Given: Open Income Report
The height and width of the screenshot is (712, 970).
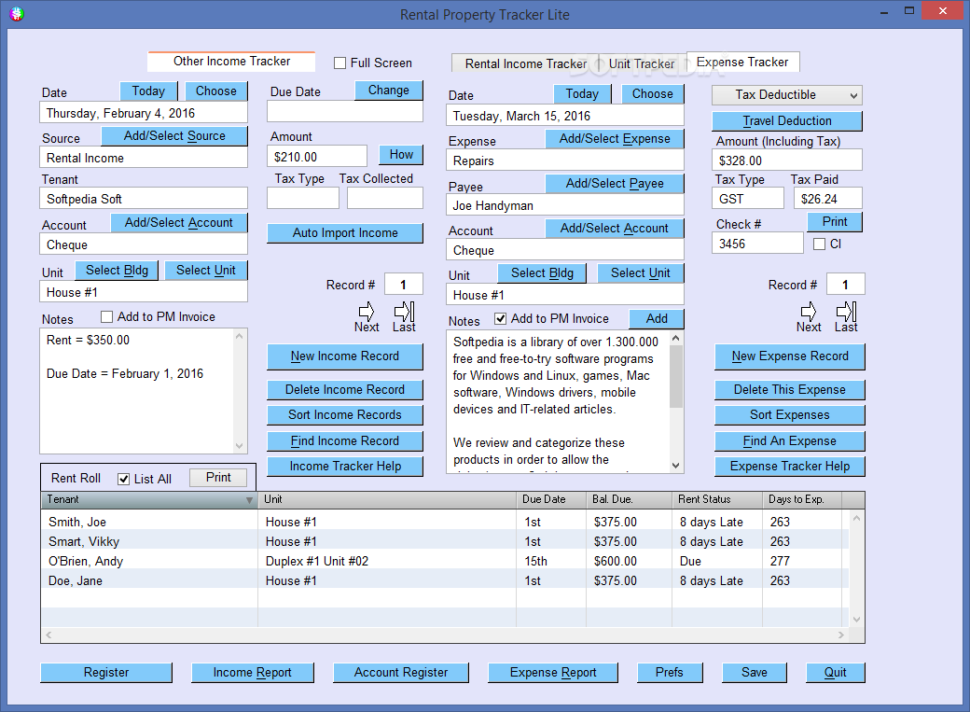Looking at the screenshot, I should pyautogui.click(x=253, y=673).
